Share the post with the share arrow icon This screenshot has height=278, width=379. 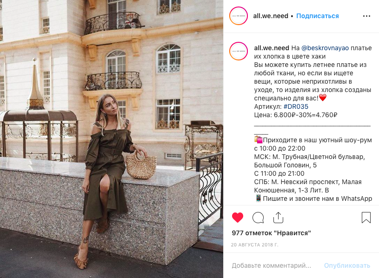pyautogui.click(x=278, y=218)
